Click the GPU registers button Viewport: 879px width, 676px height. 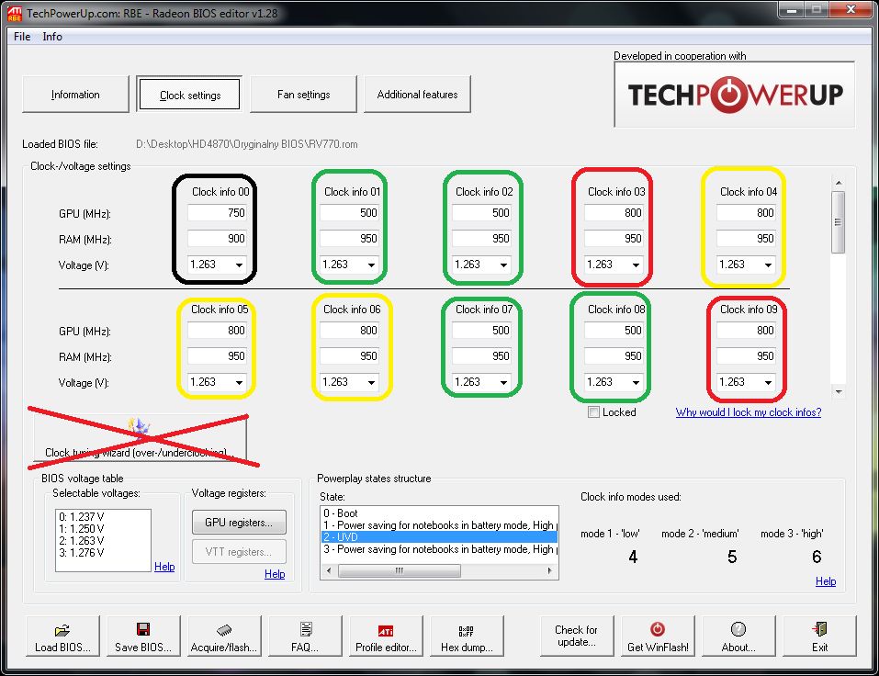click(x=239, y=523)
